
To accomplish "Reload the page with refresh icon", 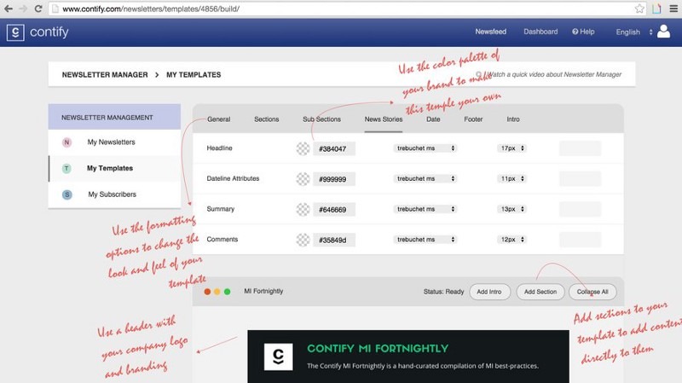I will point(38,9).
